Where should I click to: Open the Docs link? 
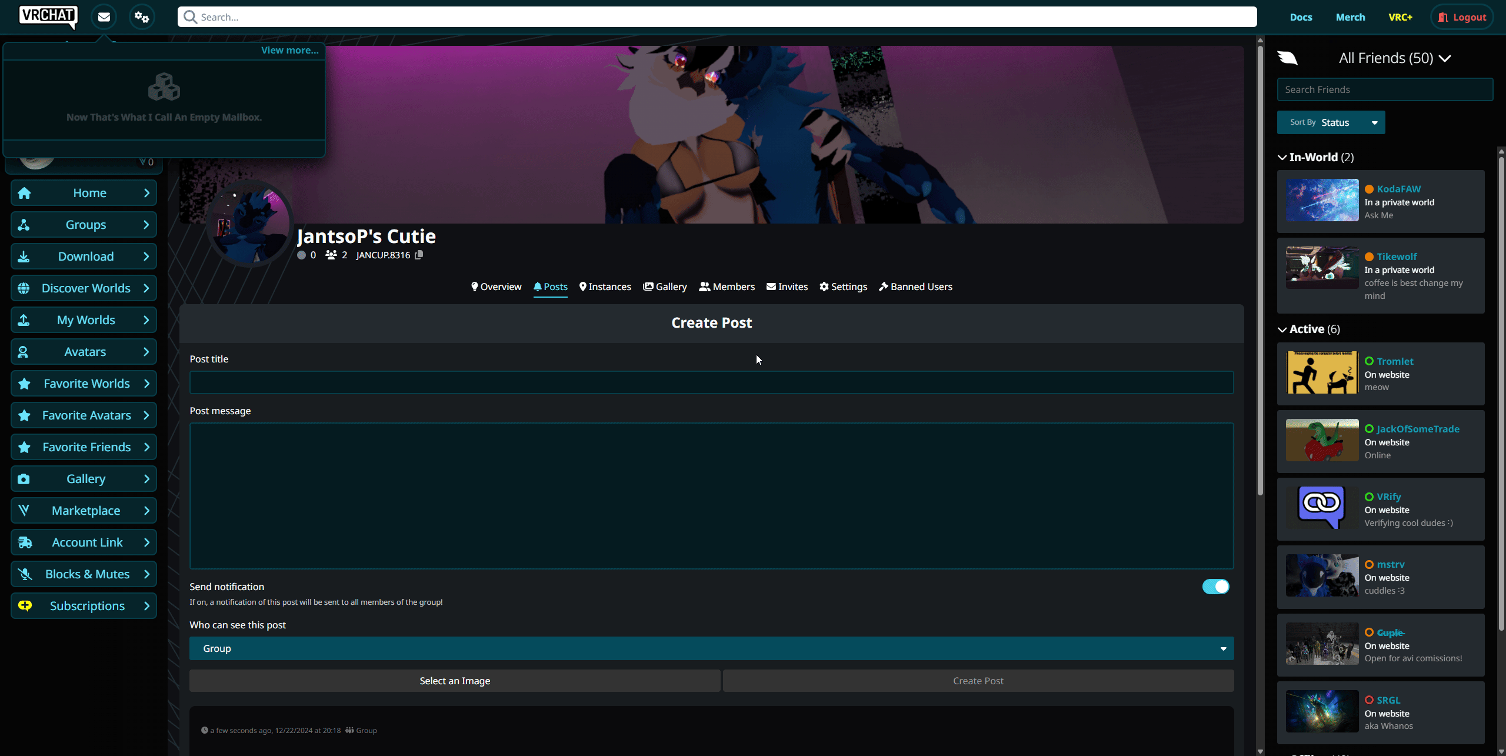tap(1301, 17)
